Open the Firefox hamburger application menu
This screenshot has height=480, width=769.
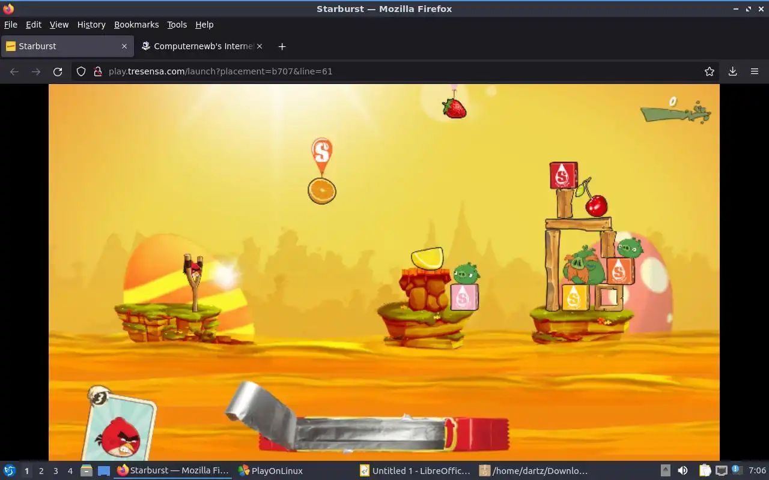755,71
